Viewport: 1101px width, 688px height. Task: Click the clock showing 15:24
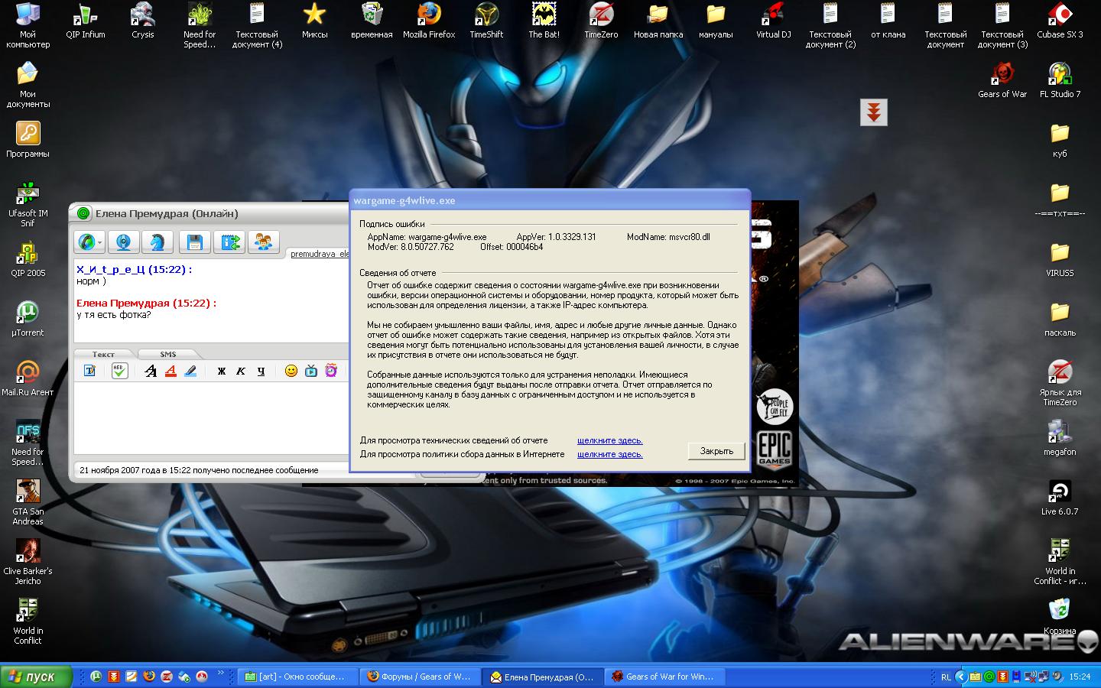coord(1080,677)
